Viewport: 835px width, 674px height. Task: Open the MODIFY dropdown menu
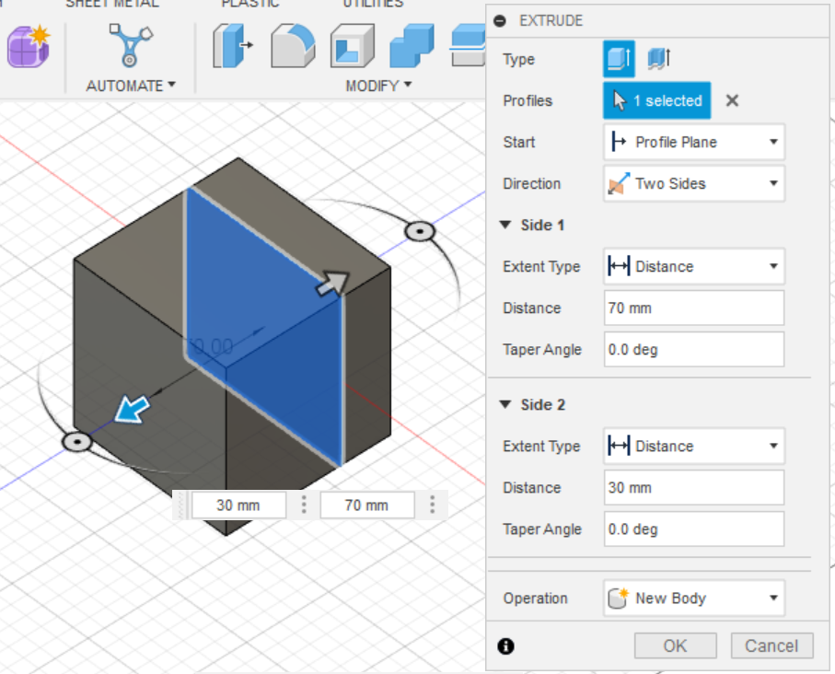click(x=378, y=86)
